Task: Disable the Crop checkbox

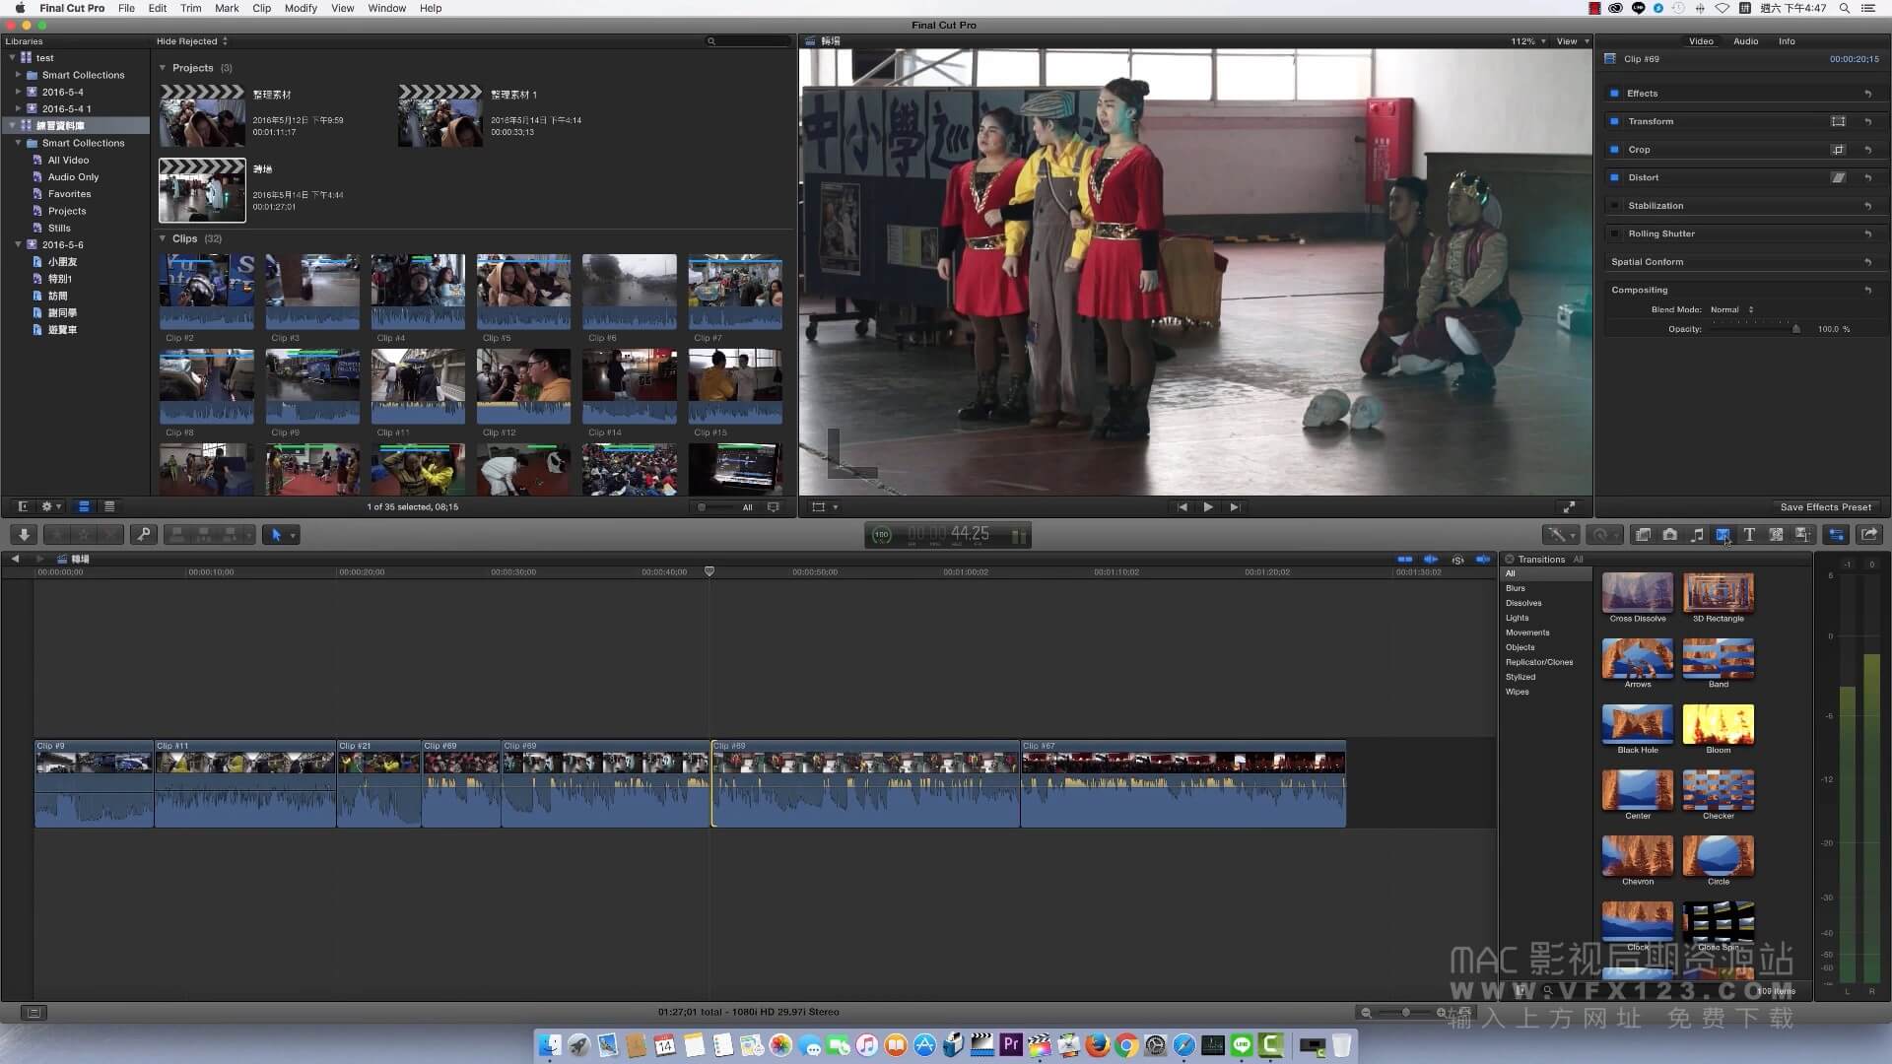Action: click(1614, 150)
